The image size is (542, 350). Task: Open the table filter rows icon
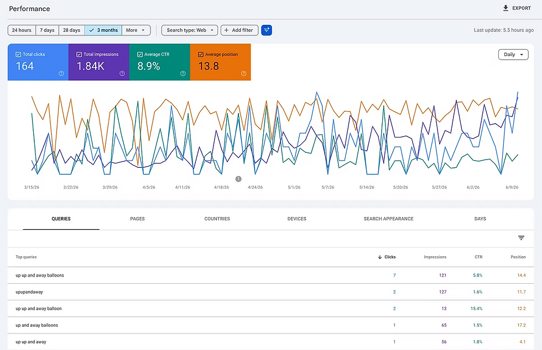521,238
